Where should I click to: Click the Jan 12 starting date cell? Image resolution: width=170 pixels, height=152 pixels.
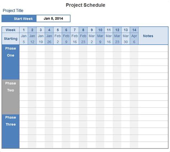[32, 39]
